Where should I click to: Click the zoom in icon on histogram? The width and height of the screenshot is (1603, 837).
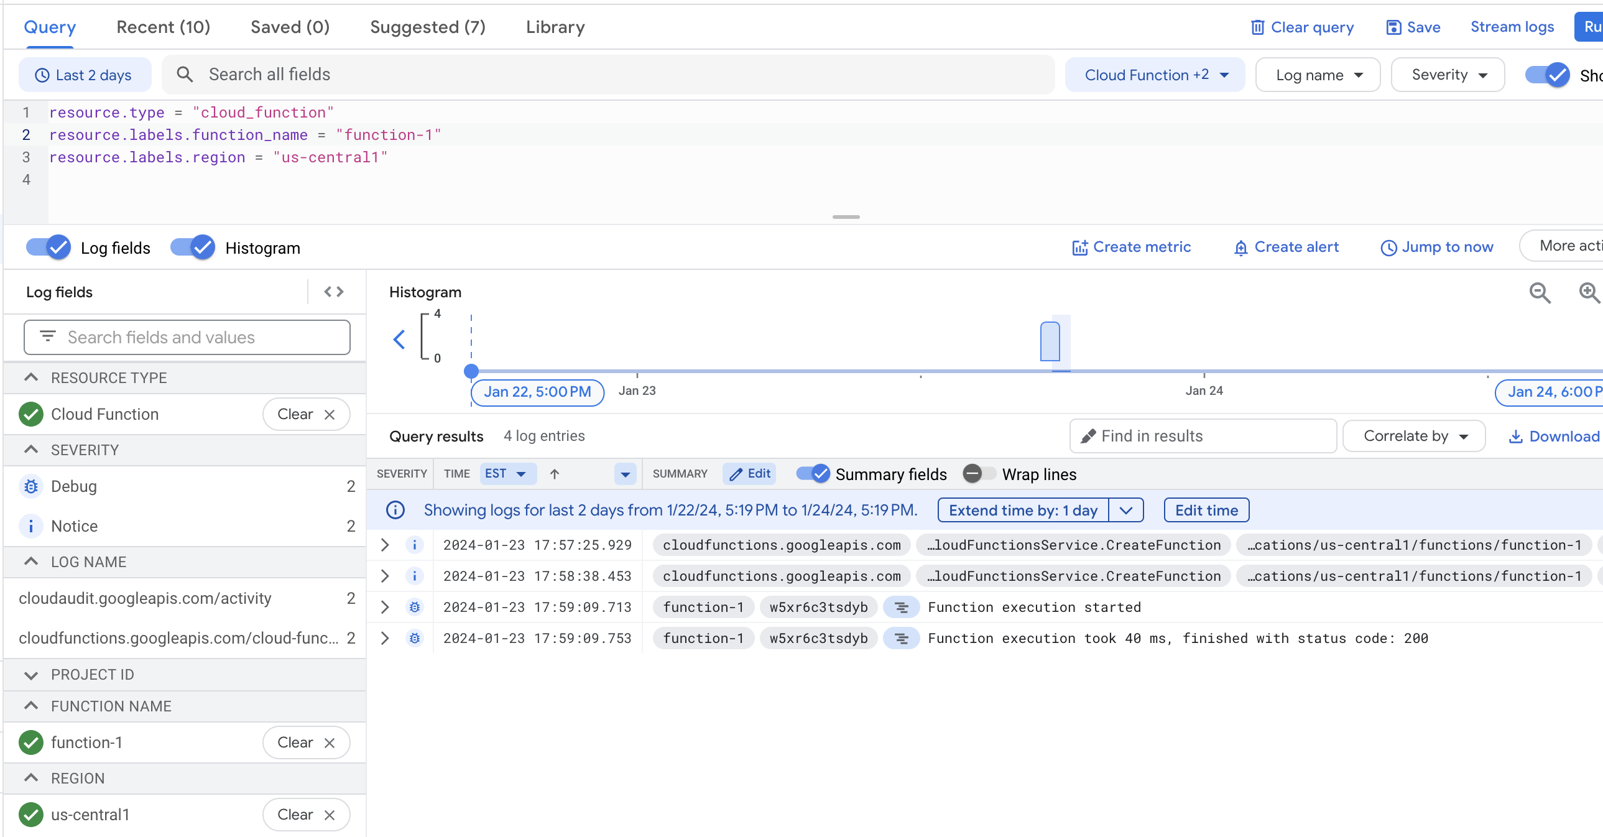click(x=1585, y=292)
